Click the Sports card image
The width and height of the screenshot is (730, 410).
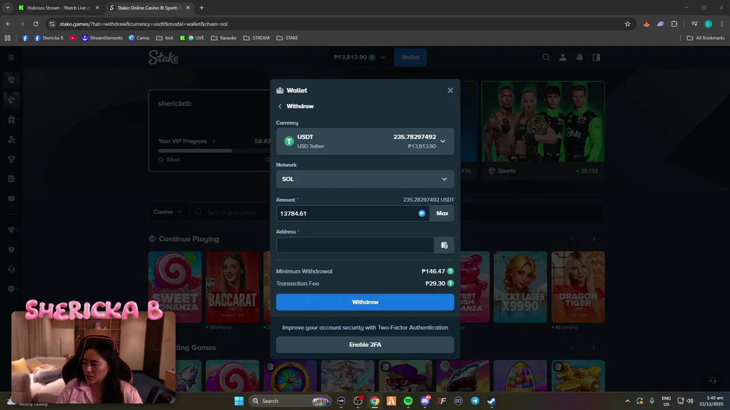point(543,121)
